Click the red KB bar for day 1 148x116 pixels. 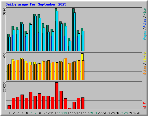pyautogui.click(x=9, y=107)
